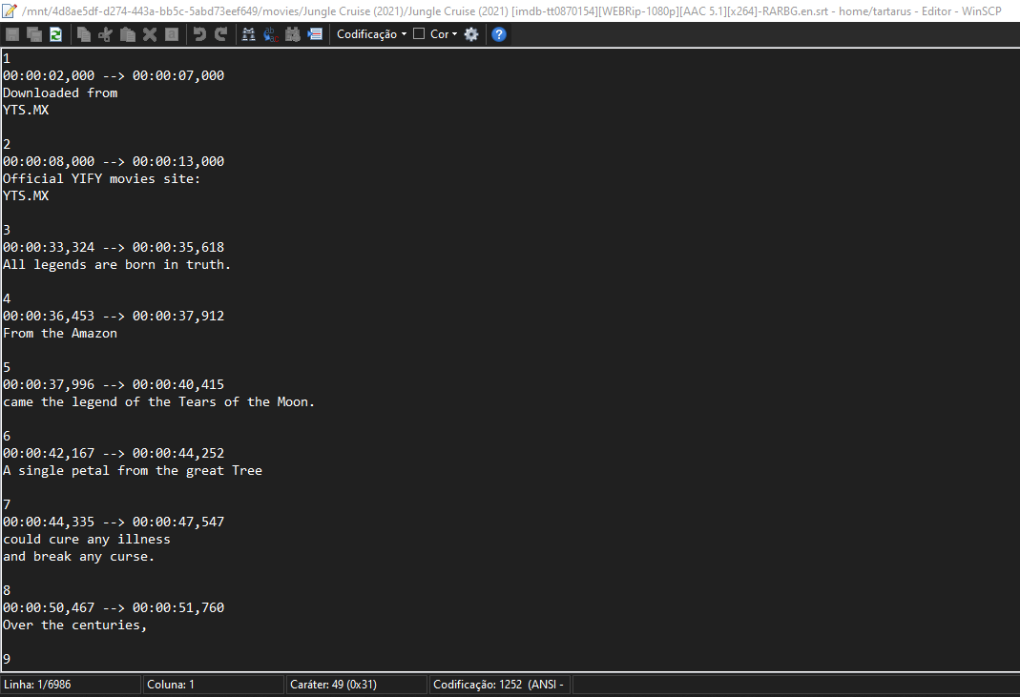Click the line 'could cure any illness'
1020x697 pixels.
pos(87,540)
